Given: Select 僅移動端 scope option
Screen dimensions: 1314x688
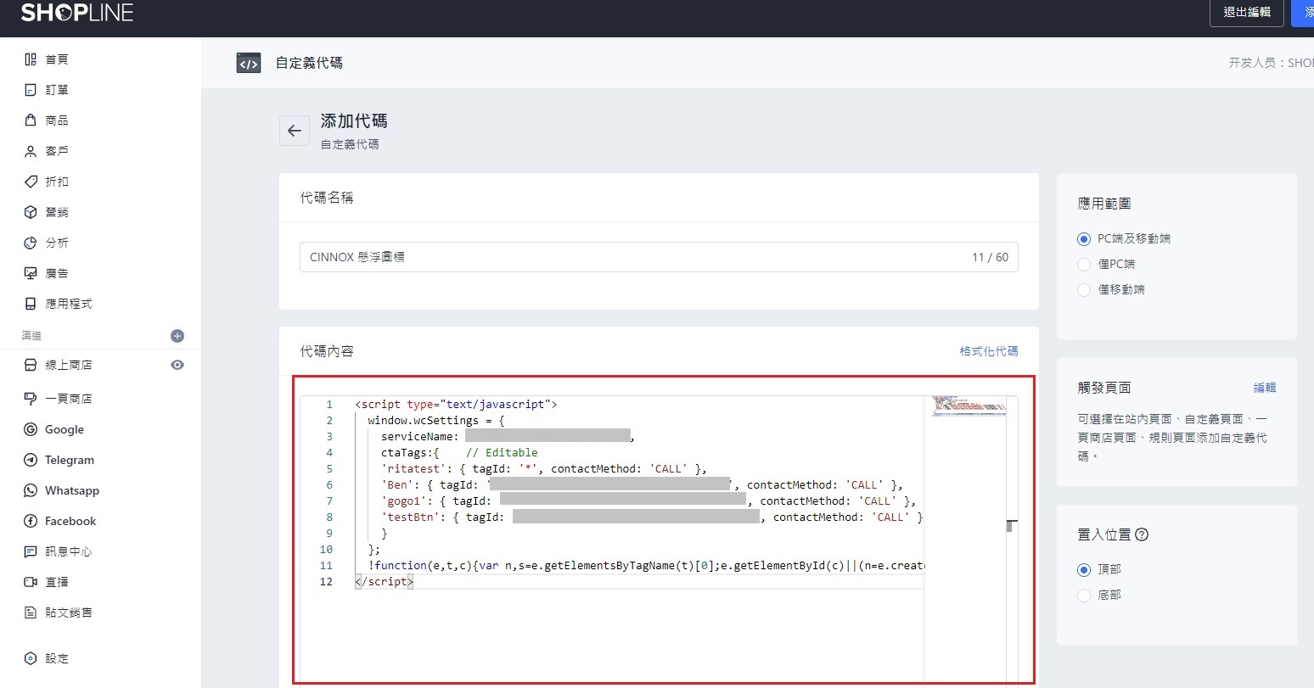Looking at the screenshot, I should tap(1083, 290).
